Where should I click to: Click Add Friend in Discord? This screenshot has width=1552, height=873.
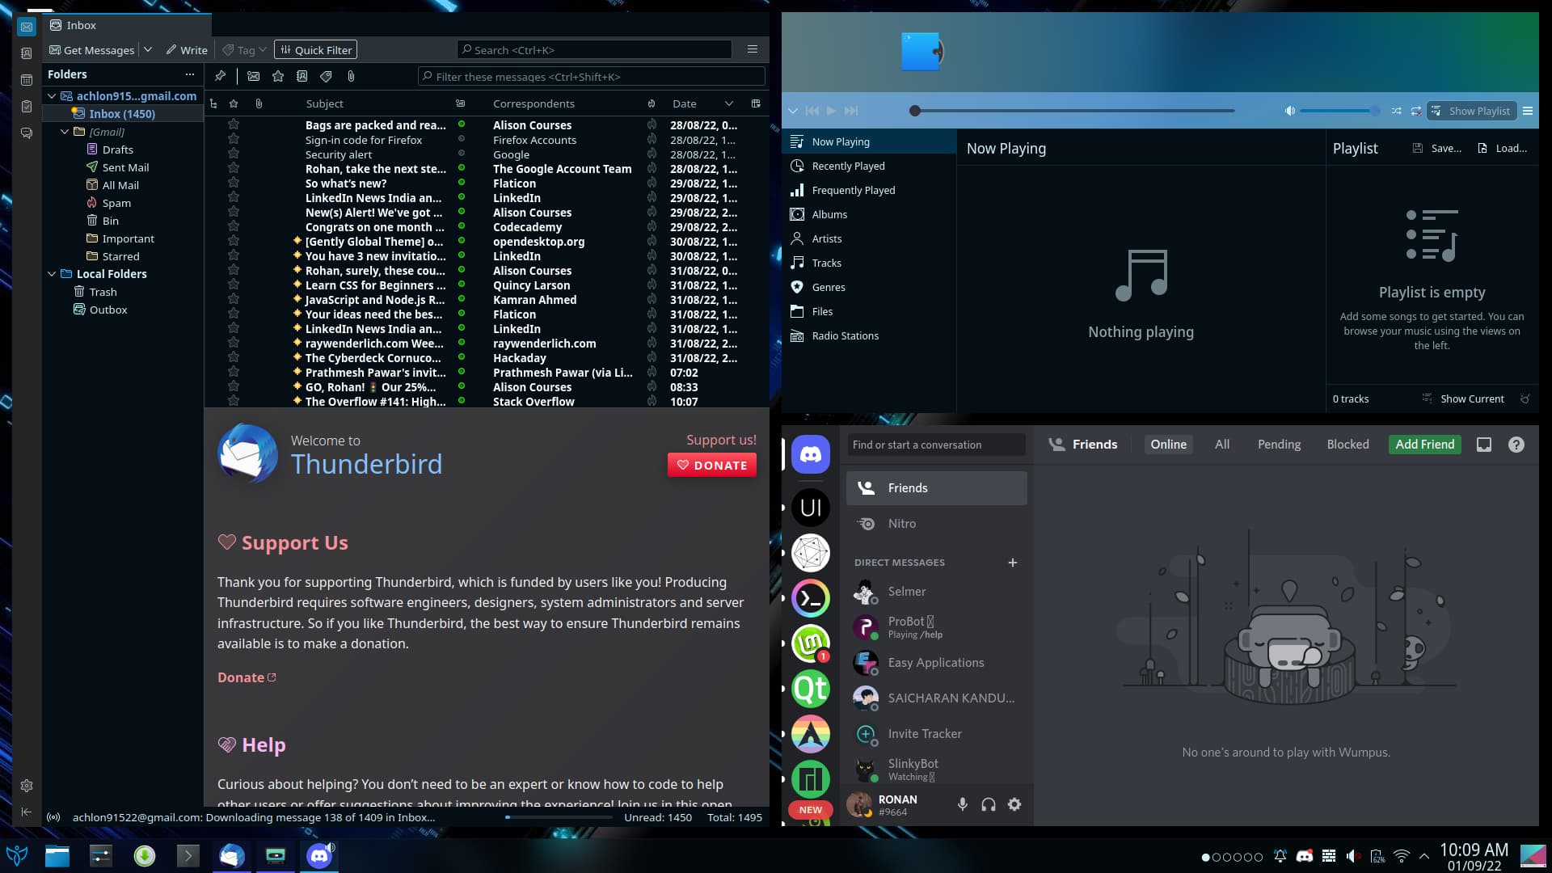coord(1424,444)
